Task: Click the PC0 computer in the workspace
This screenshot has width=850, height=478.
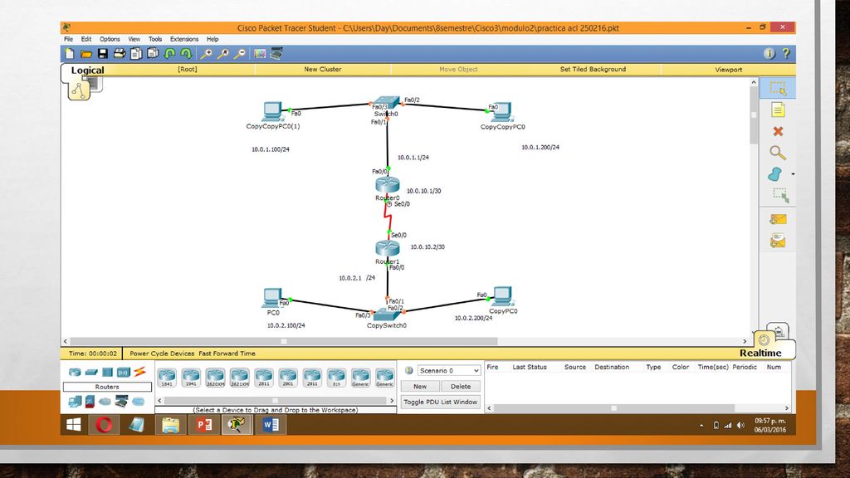Action: click(272, 299)
